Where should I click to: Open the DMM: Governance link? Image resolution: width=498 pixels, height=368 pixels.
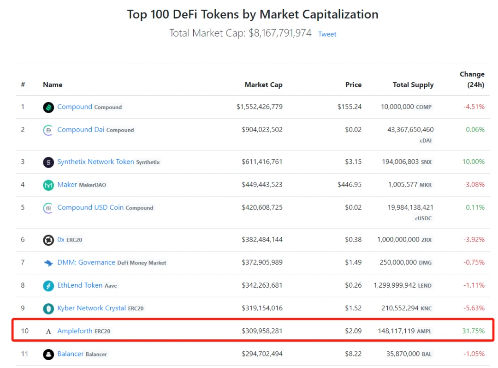[86, 262]
